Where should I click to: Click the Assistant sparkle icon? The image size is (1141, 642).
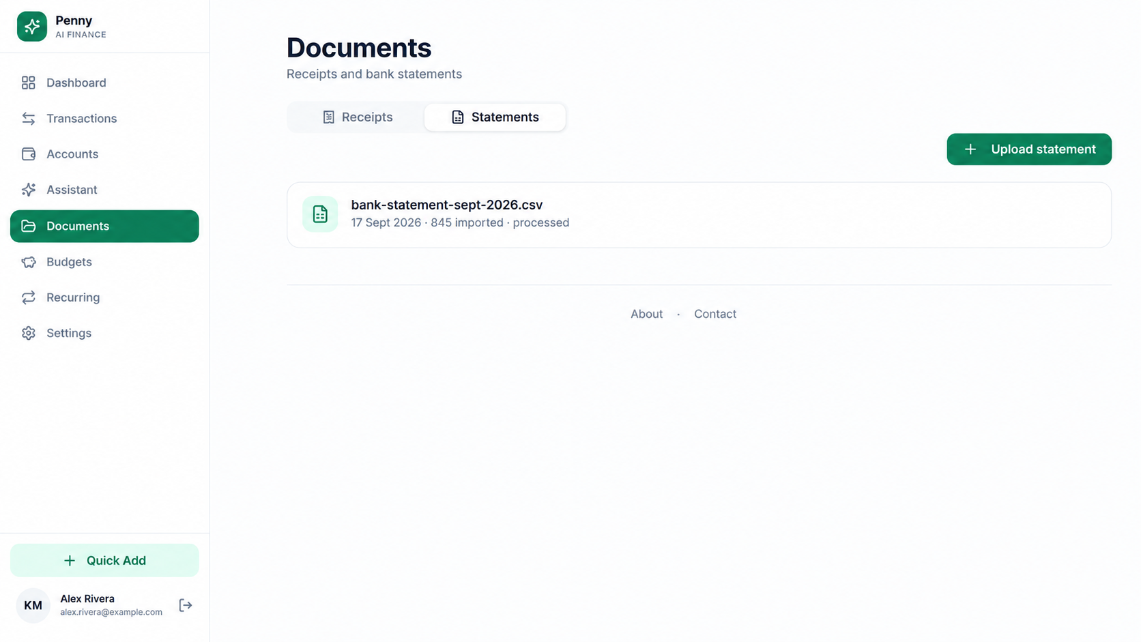click(x=28, y=190)
